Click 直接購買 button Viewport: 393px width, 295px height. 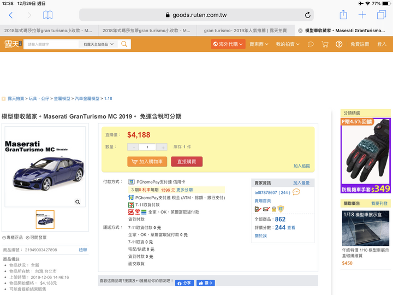click(187, 162)
